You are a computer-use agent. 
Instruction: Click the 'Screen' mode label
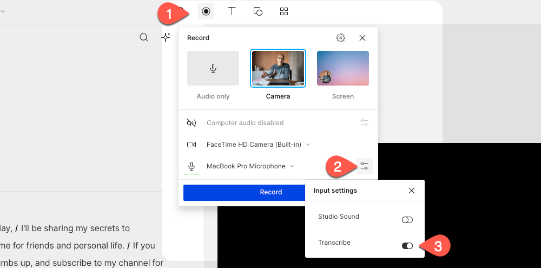click(x=343, y=96)
